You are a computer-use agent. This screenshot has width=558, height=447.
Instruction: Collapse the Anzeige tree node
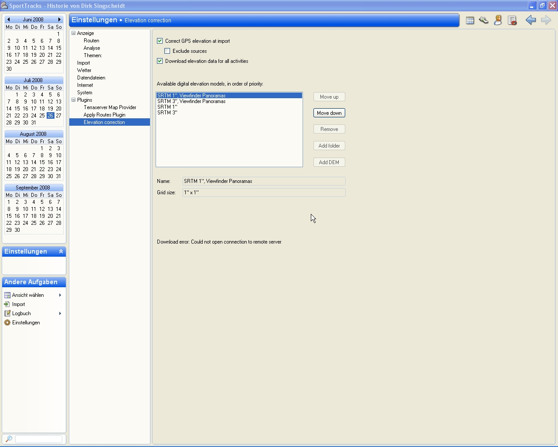(x=74, y=33)
